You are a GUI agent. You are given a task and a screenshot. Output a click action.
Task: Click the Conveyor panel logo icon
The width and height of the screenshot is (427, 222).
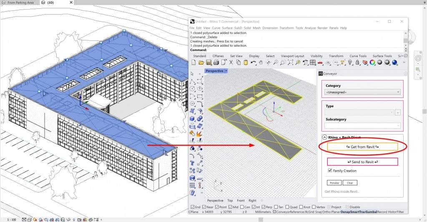pyautogui.click(x=321, y=74)
